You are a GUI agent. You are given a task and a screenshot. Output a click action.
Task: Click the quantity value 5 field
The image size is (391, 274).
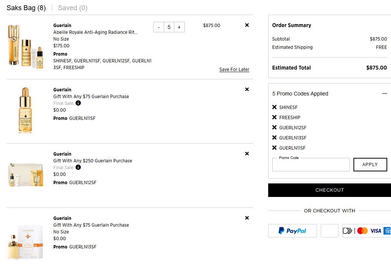coord(169,27)
